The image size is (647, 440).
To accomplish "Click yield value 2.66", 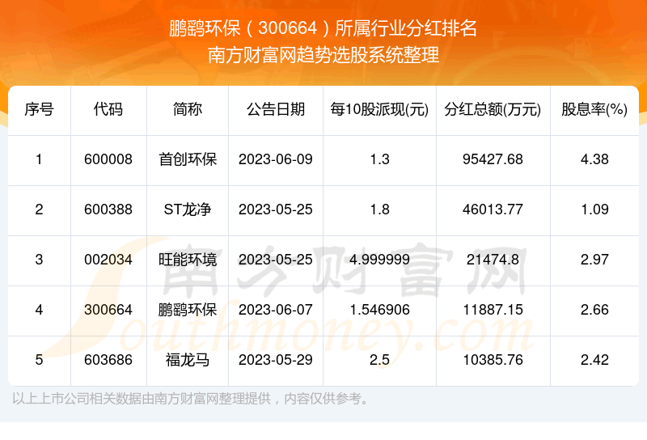I will (x=594, y=310).
